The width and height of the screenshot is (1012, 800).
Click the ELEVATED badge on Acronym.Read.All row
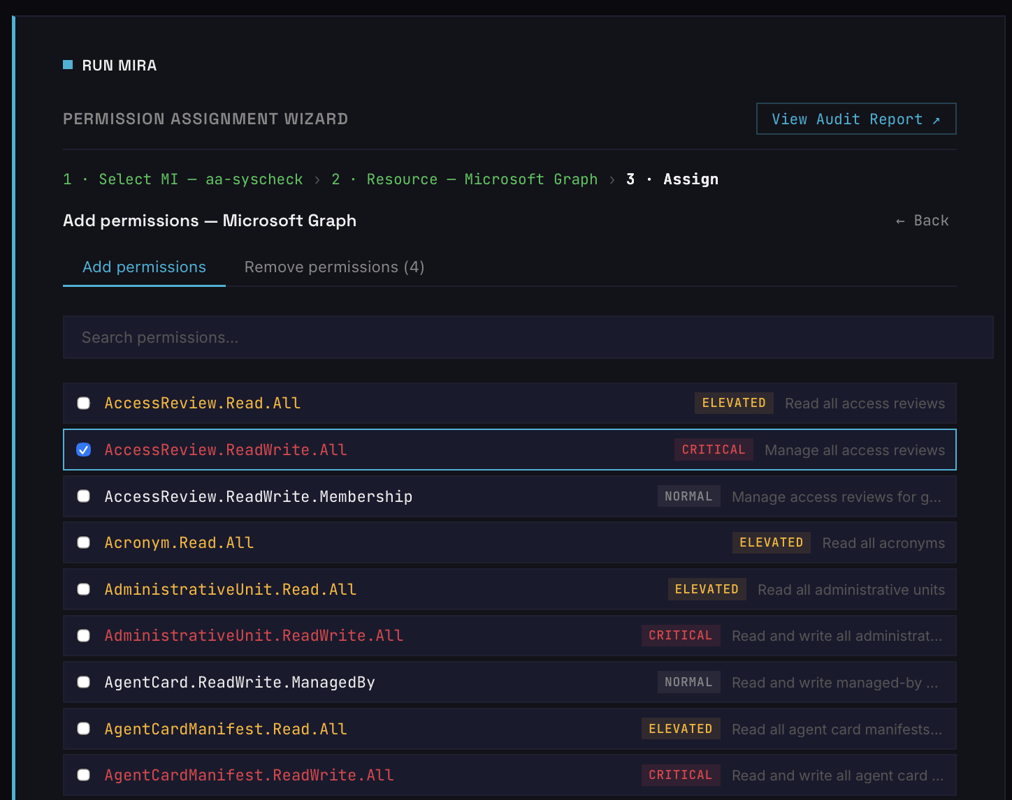pyautogui.click(x=772, y=542)
